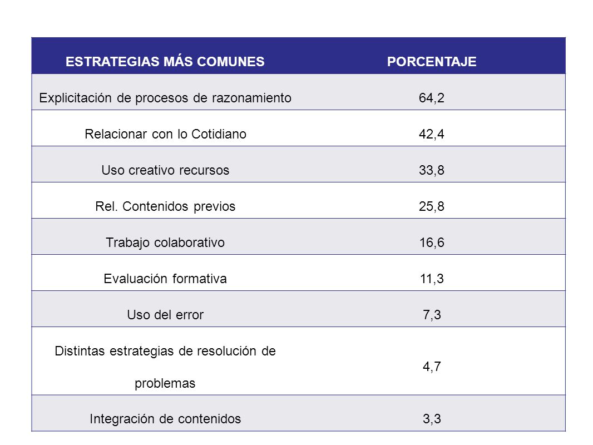Click the Uso creativo recursos text
This screenshot has height=445, width=593.
(x=165, y=170)
